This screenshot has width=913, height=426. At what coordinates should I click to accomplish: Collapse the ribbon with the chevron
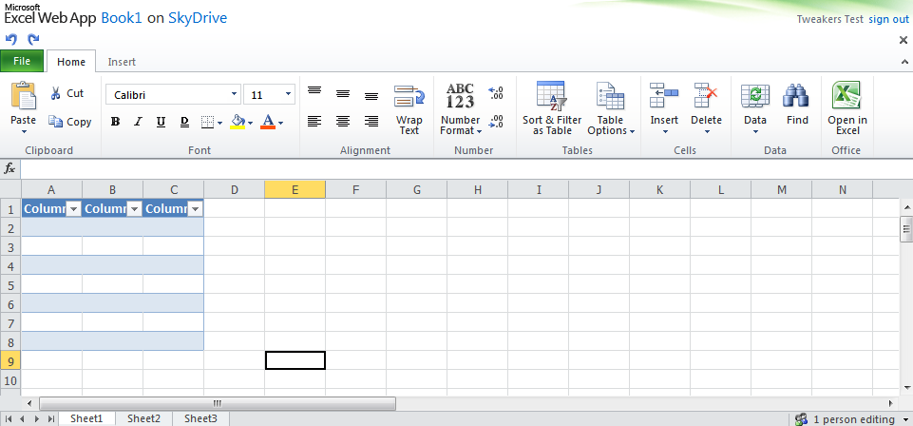tap(904, 61)
